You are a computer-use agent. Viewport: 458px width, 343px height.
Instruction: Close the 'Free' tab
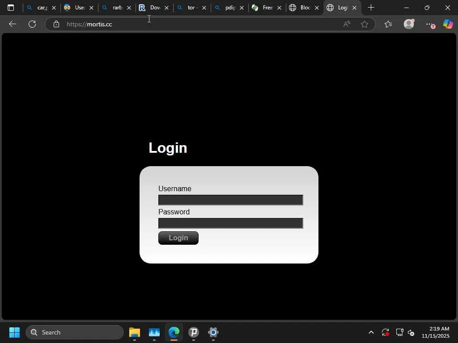[279, 8]
